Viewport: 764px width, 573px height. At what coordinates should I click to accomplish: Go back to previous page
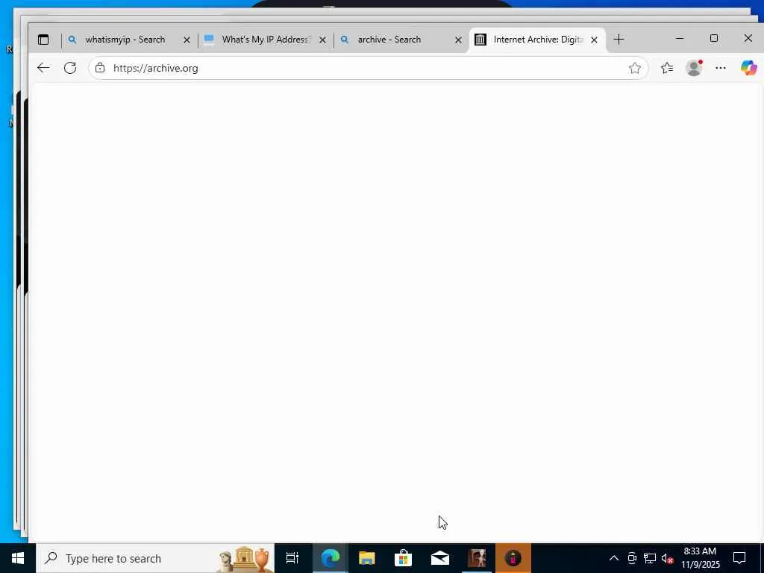tap(43, 68)
